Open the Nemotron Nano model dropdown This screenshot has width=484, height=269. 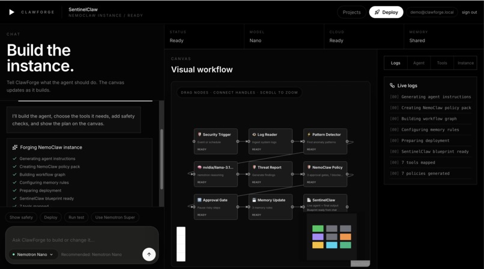click(x=34, y=255)
